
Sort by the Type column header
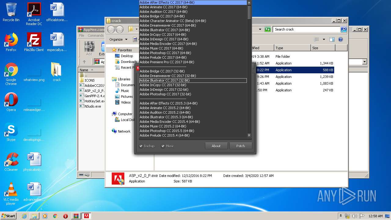(292, 48)
